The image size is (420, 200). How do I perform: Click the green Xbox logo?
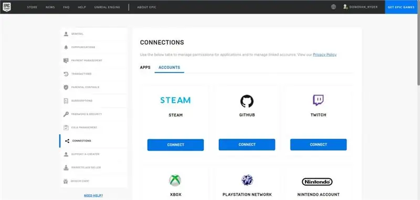coord(175,181)
